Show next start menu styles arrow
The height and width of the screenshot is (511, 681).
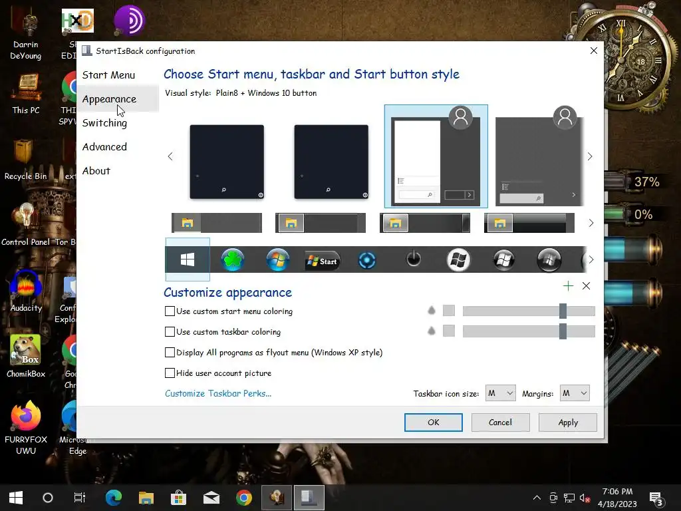[590, 156]
